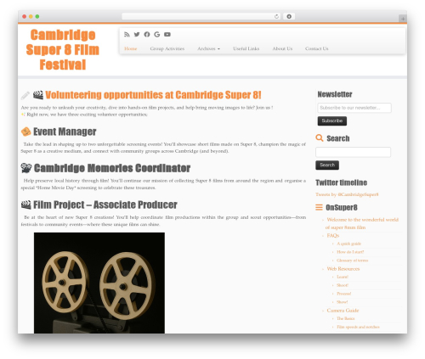Open the YouTube social icon
425x359 pixels.
click(x=167, y=34)
